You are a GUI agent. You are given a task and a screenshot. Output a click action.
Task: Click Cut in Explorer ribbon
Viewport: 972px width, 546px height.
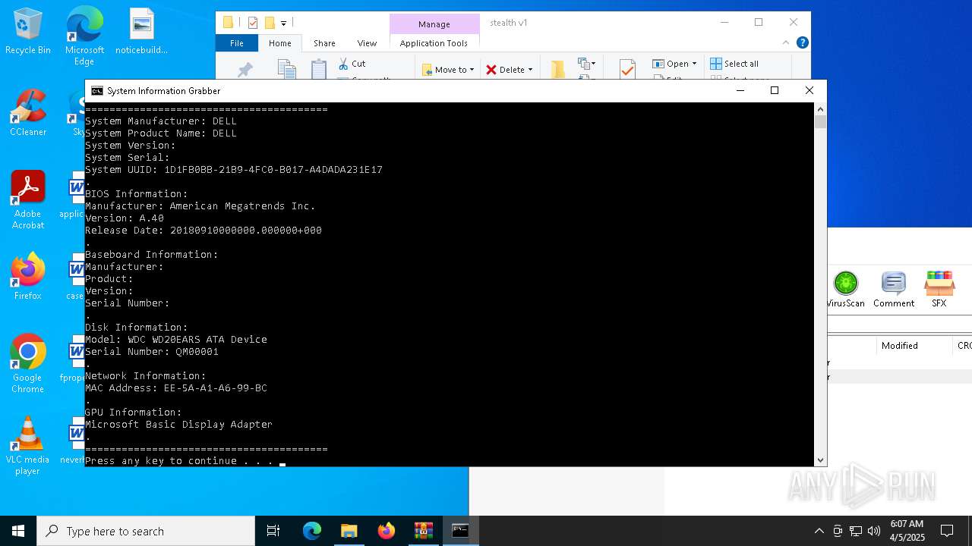(352, 64)
